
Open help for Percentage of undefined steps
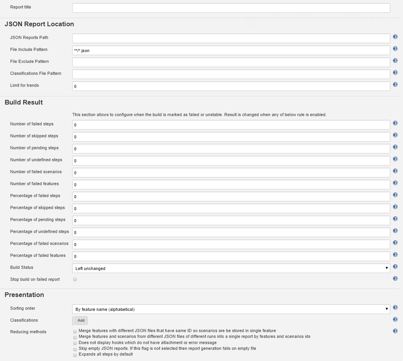coord(395,231)
